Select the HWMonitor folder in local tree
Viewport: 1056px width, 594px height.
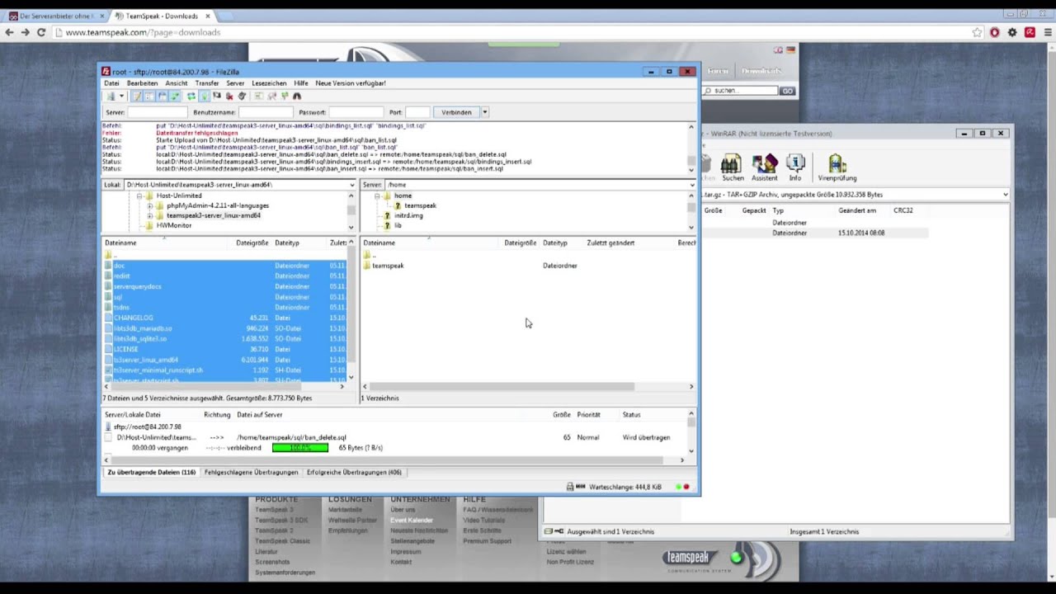[173, 225]
